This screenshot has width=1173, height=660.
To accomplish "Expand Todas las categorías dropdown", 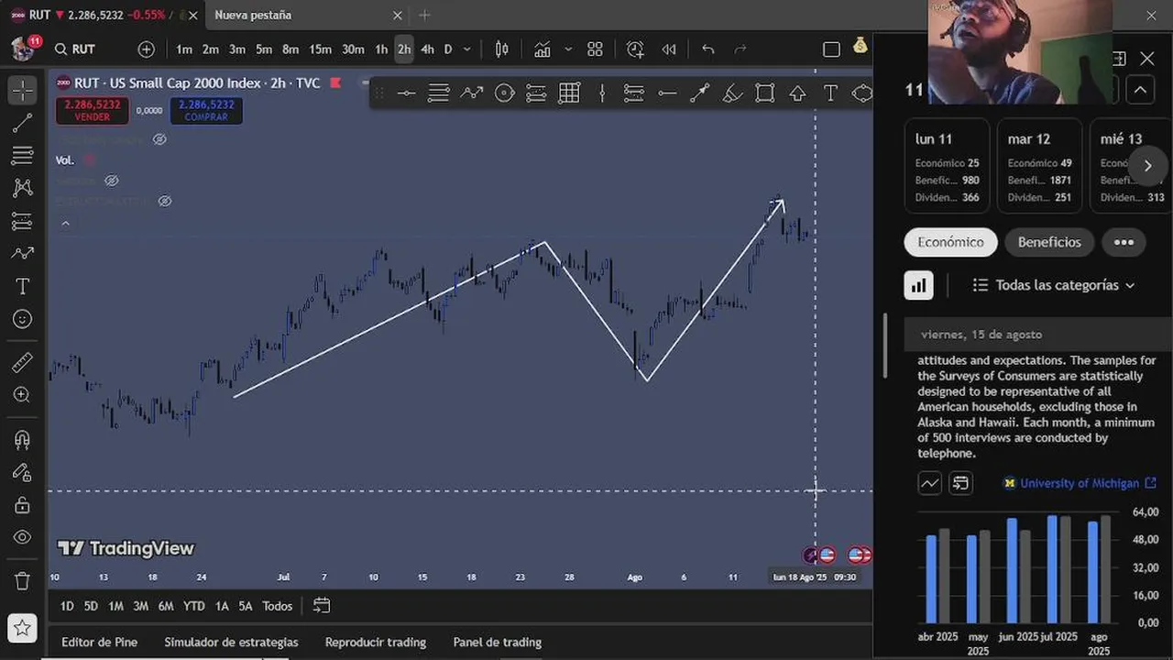I will (x=1054, y=285).
